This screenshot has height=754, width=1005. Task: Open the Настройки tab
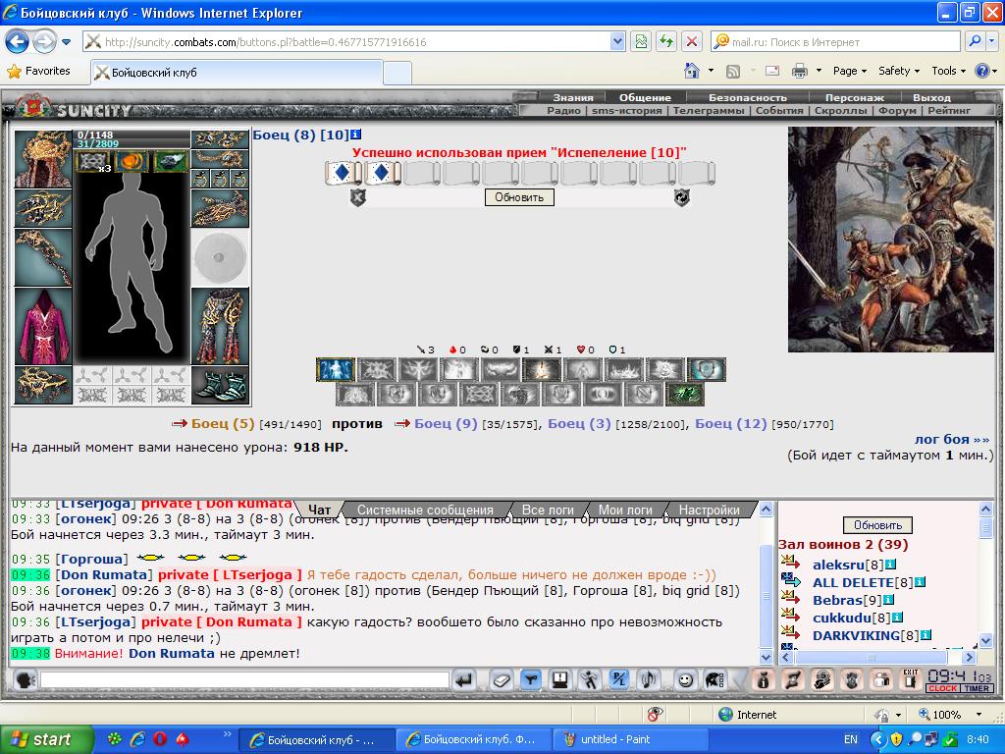(x=709, y=510)
